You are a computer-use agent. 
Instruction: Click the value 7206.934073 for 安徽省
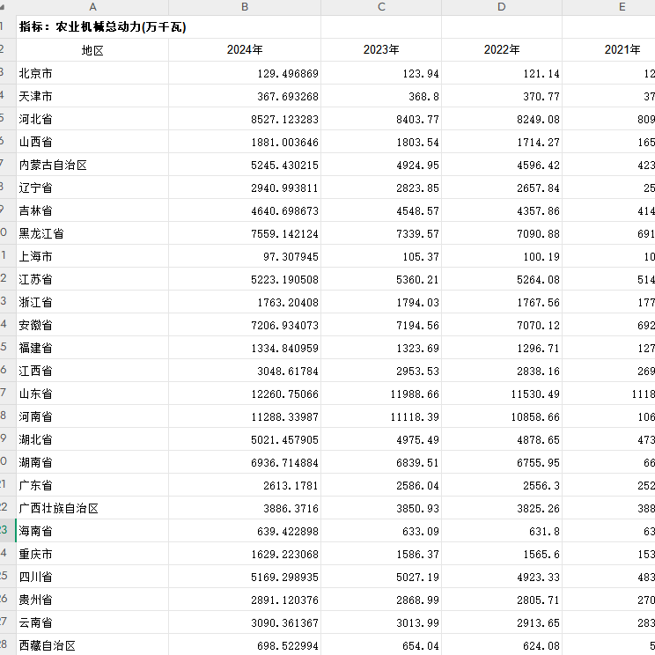245,325
